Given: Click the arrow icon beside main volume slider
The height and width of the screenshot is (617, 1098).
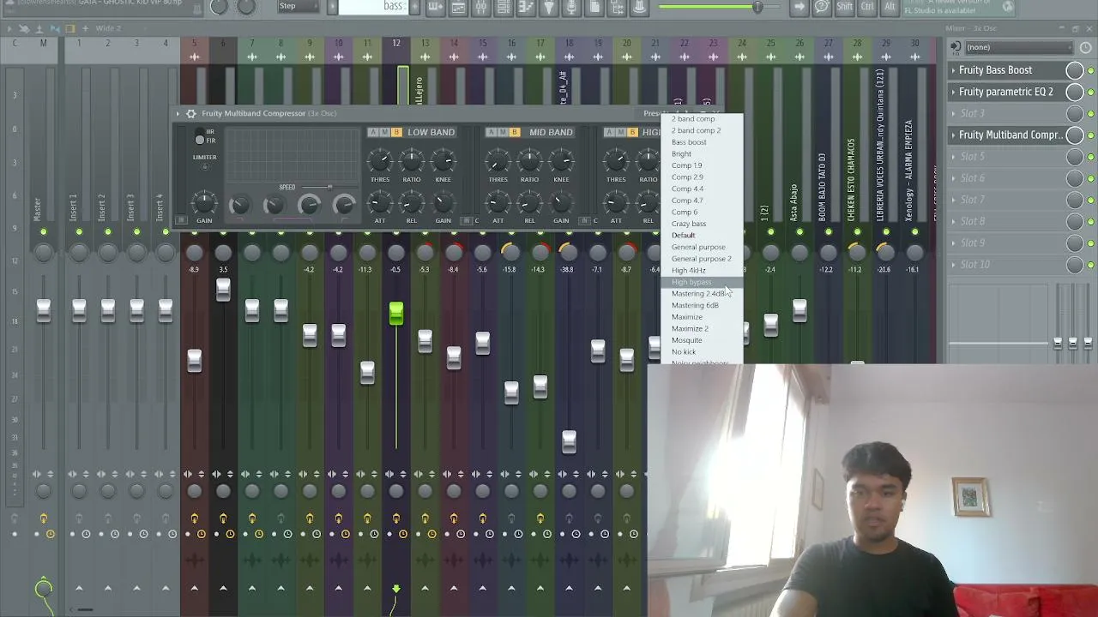Looking at the screenshot, I should tap(799, 7).
